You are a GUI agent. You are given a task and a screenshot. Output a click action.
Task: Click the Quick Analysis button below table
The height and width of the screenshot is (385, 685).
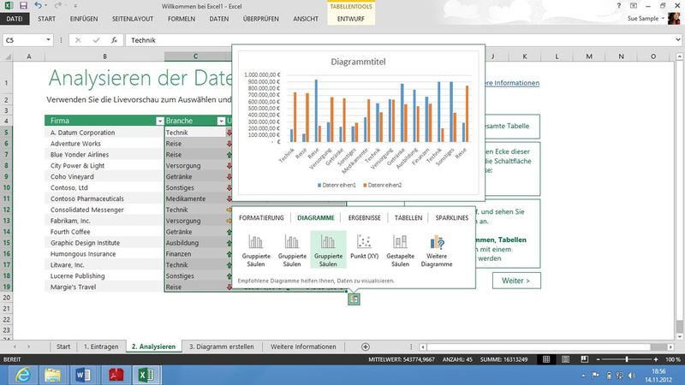pos(354,299)
